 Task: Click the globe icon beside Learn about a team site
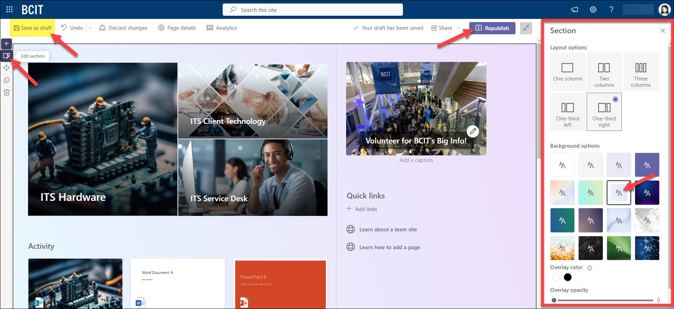coord(351,229)
